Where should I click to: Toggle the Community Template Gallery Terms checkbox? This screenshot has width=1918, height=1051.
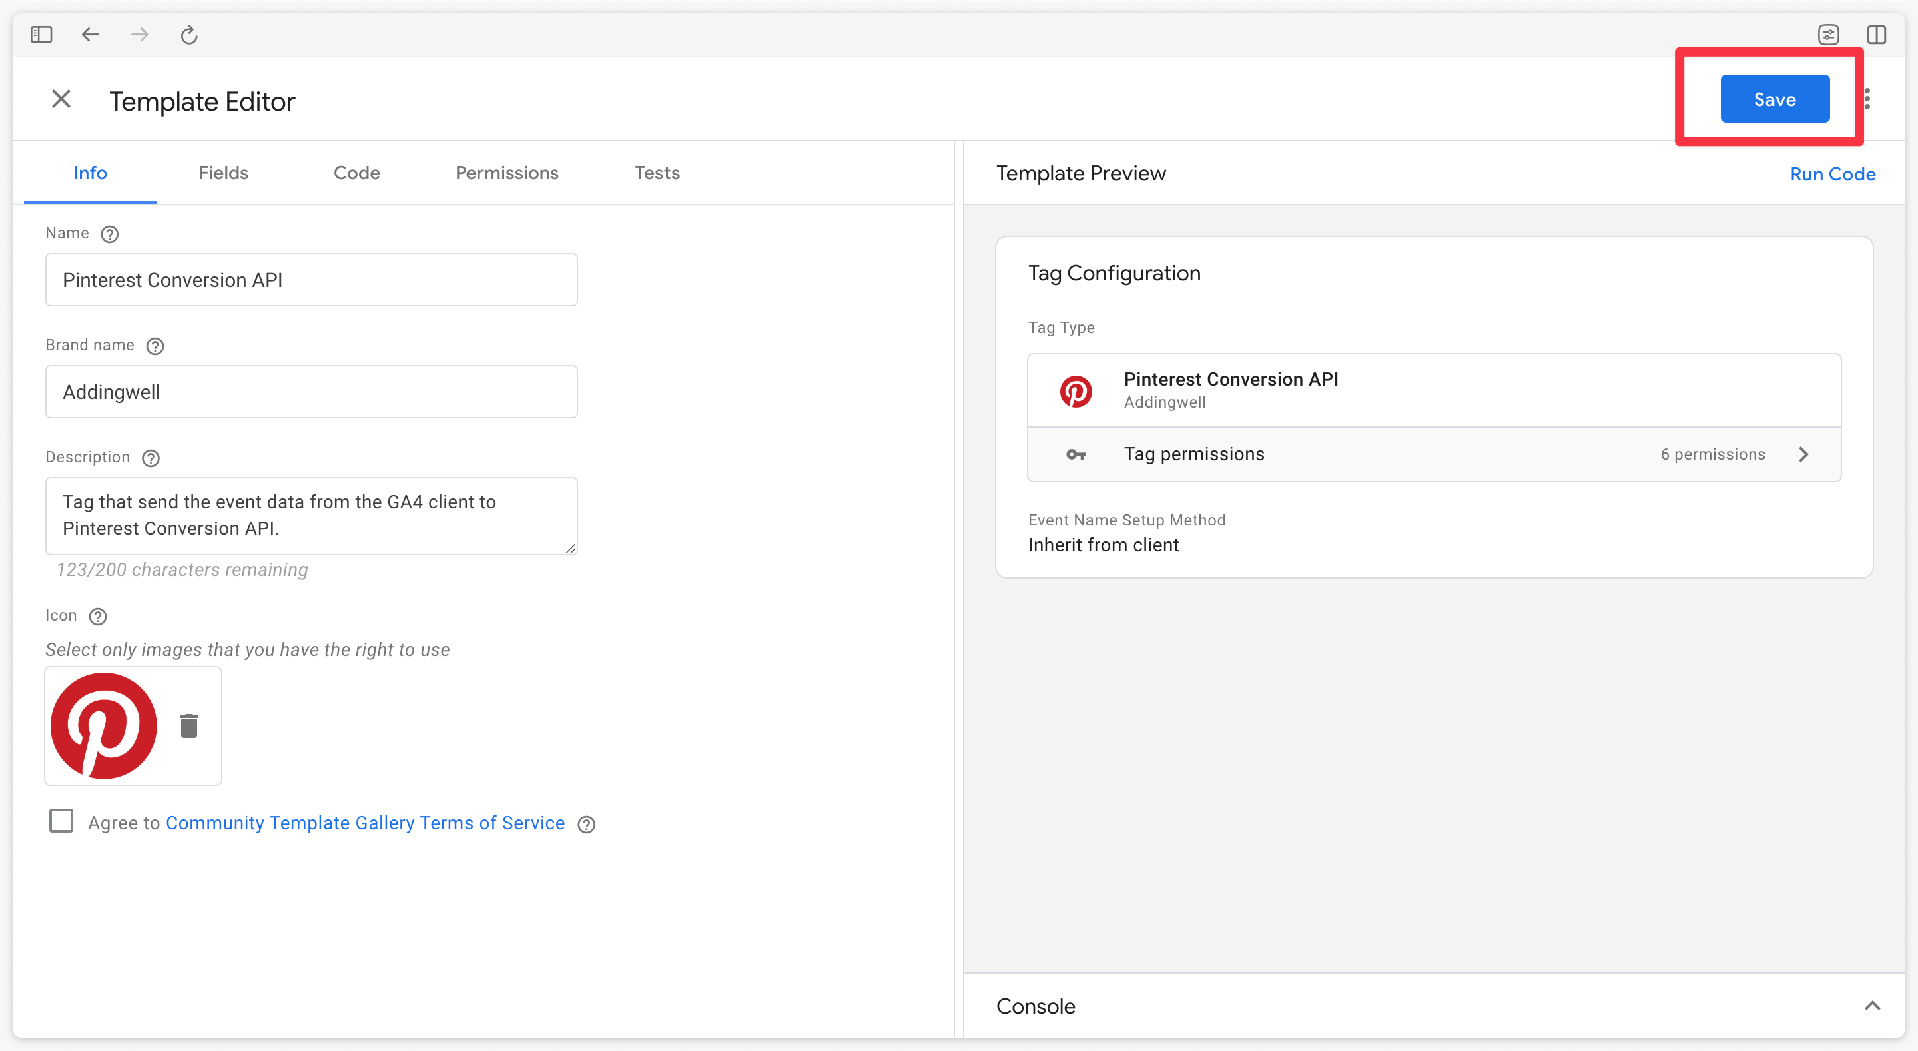pos(61,821)
